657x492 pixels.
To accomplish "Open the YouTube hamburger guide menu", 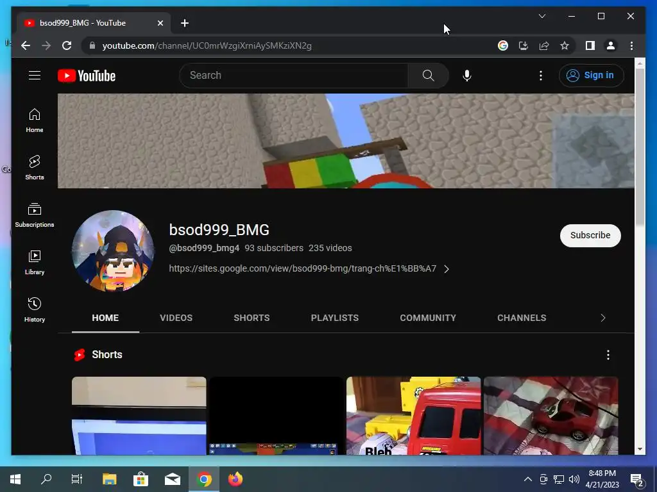I will pyautogui.click(x=35, y=76).
